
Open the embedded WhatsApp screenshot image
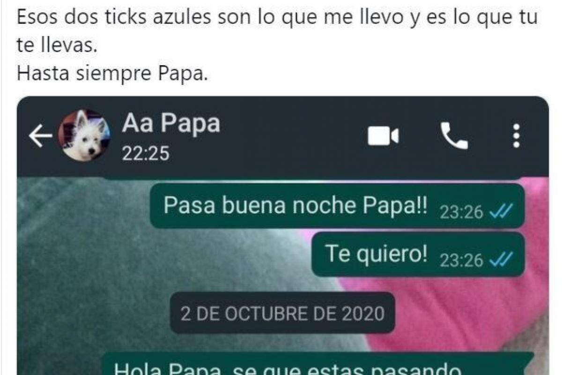(283, 236)
